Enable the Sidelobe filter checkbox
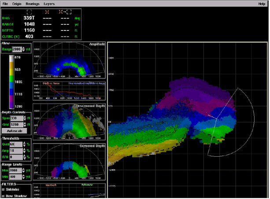Screen dimensions: 270x199 point(3,189)
